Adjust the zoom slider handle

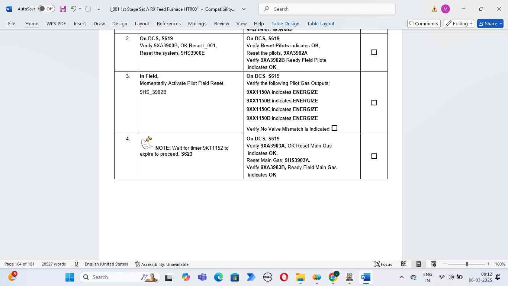(467, 264)
